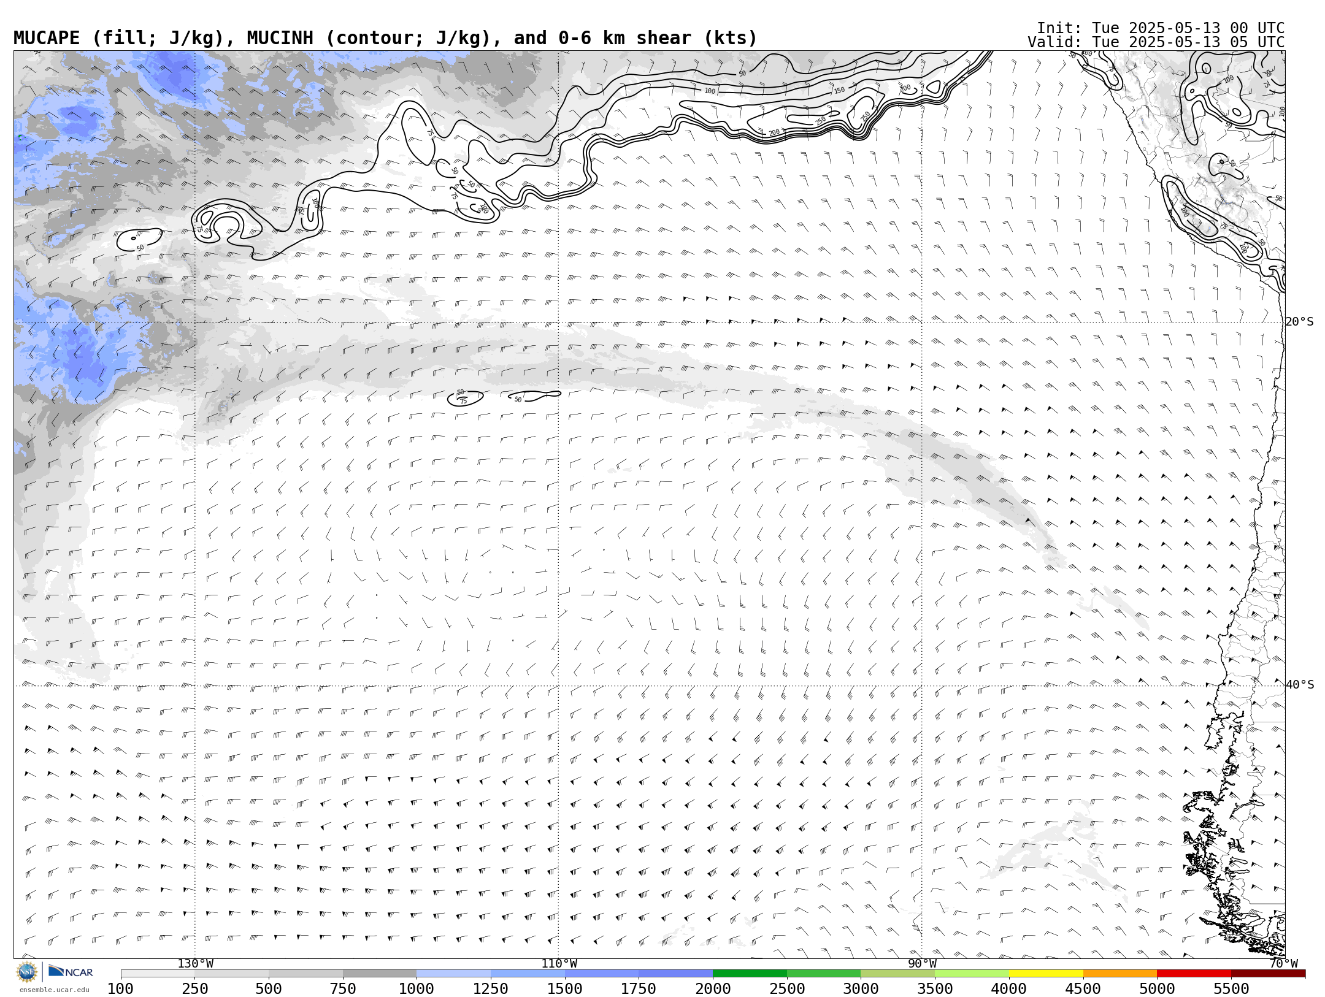Pick the medium green 2500–3000 colorbar swatch

pyautogui.click(x=824, y=974)
